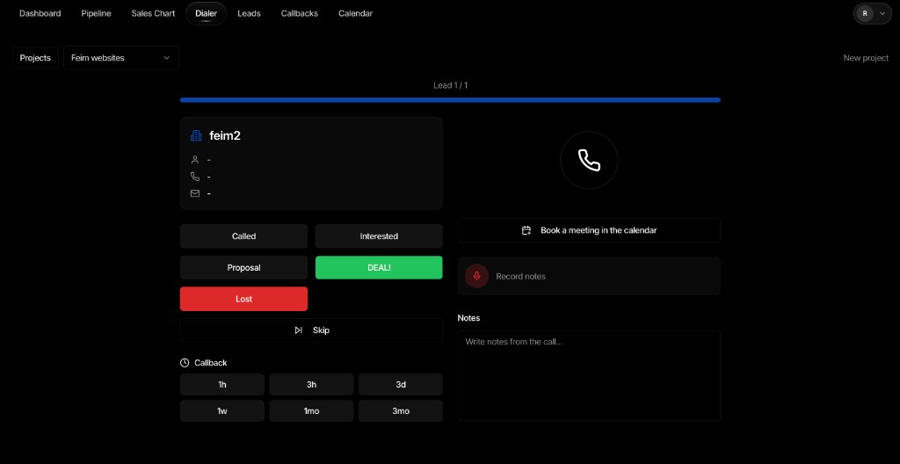Click the R user avatar
The height and width of the screenshot is (464, 900).
click(865, 13)
